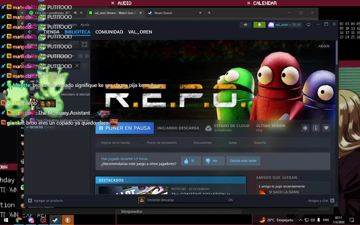Toggle sort by recent activity clock icon
The height and width of the screenshot is (225, 360).
(x=81, y=56)
